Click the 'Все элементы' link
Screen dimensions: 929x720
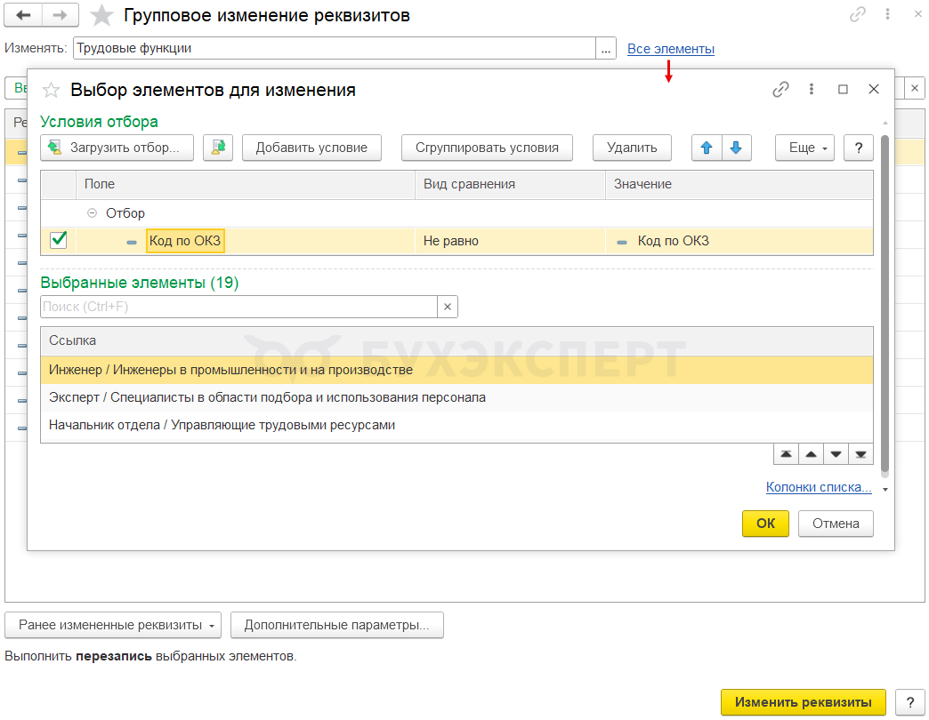[x=670, y=49]
